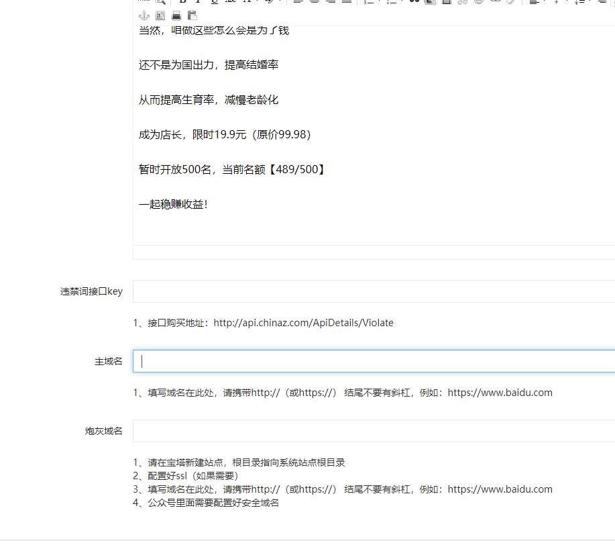Click the line '一起稳赚收益!' in editor
This screenshot has height=547, width=615.
pyautogui.click(x=174, y=205)
